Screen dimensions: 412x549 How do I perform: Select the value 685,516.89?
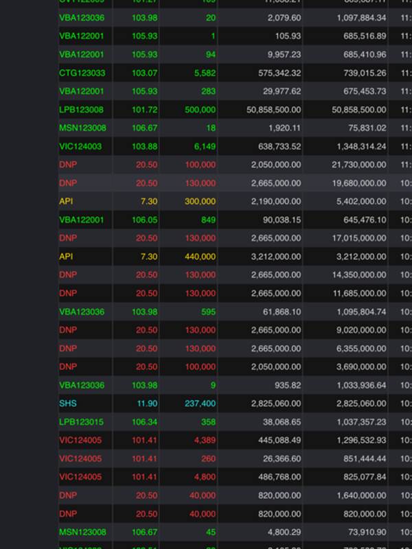pyautogui.click(x=365, y=36)
